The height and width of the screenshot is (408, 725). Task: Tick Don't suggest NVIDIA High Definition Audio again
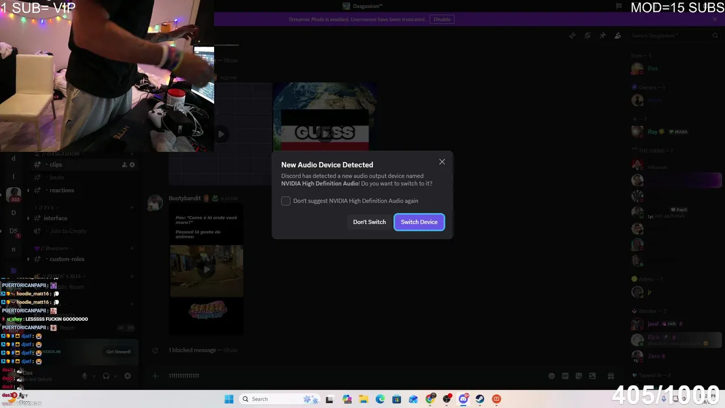pyautogui.click(x=286, y=201)
